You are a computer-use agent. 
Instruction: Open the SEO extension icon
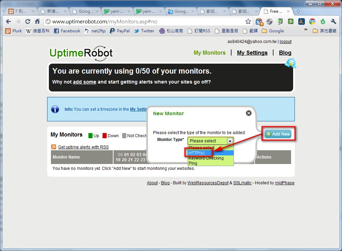pos(312,21)
